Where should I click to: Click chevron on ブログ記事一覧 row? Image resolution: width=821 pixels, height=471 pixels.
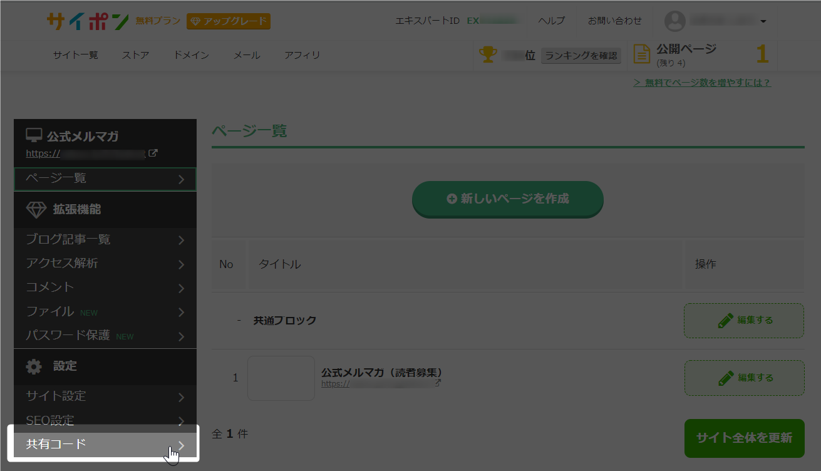[181, 241]
